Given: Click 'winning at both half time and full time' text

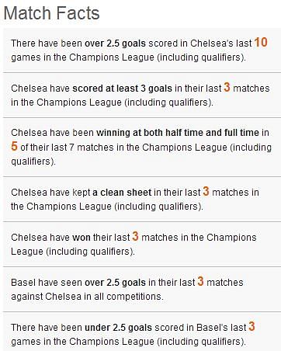Looking at the screenshot, I should (178, 133).
